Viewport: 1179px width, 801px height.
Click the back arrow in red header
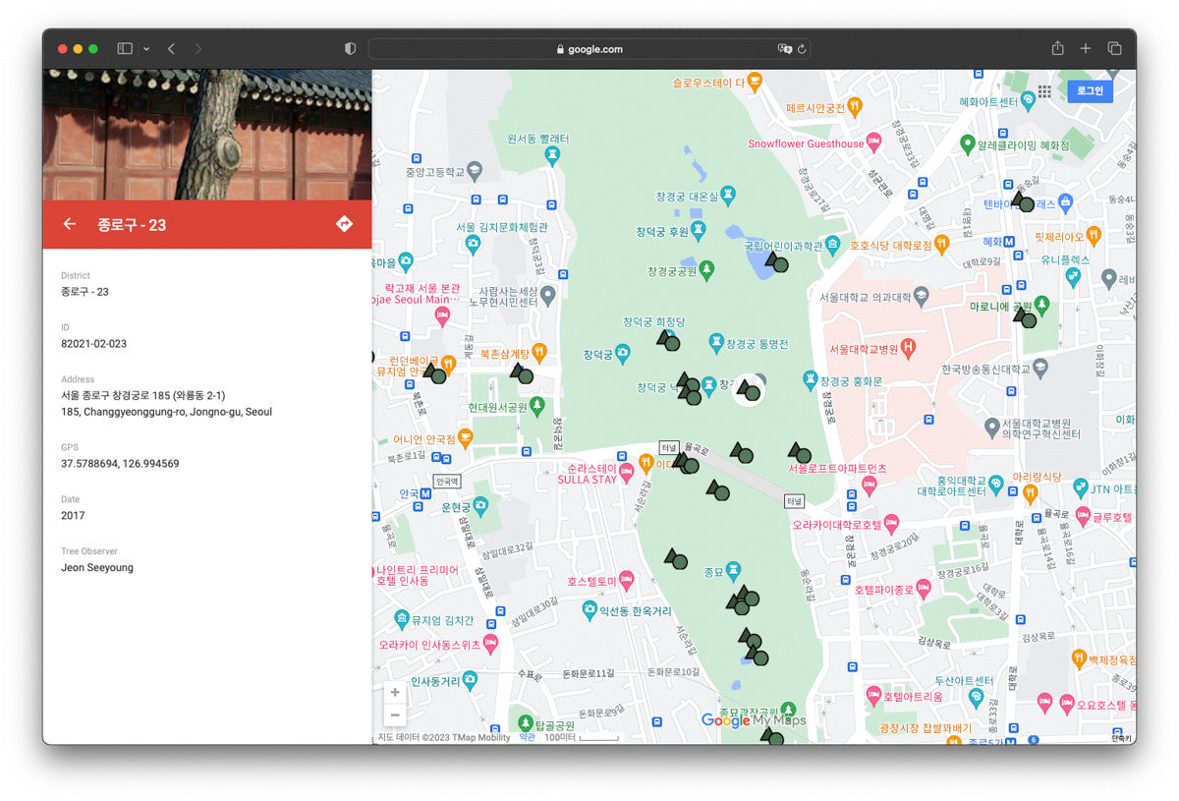(x=69, y=224)
